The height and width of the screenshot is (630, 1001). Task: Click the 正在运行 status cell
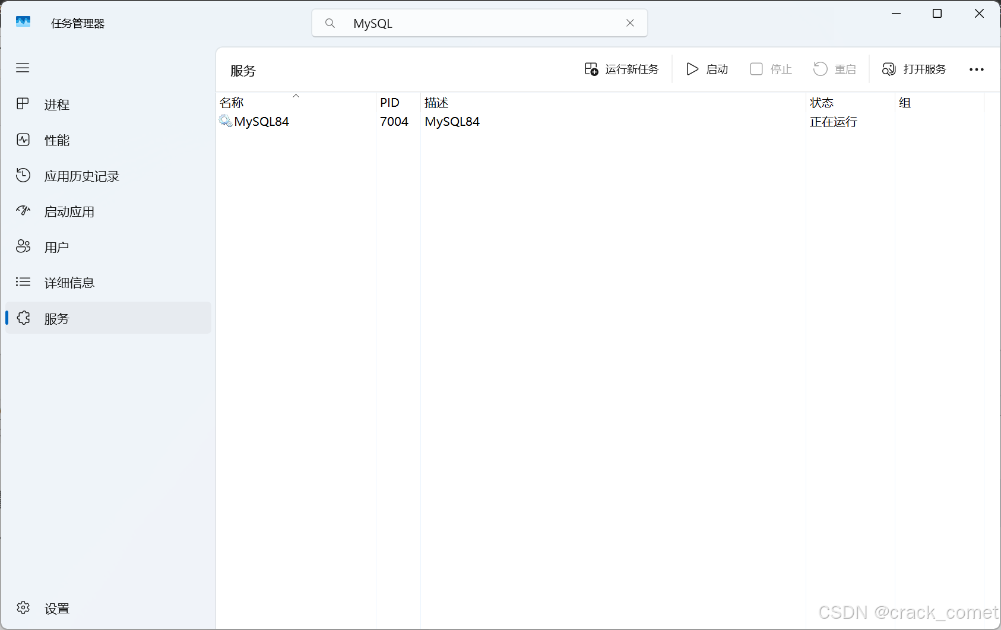834,122
